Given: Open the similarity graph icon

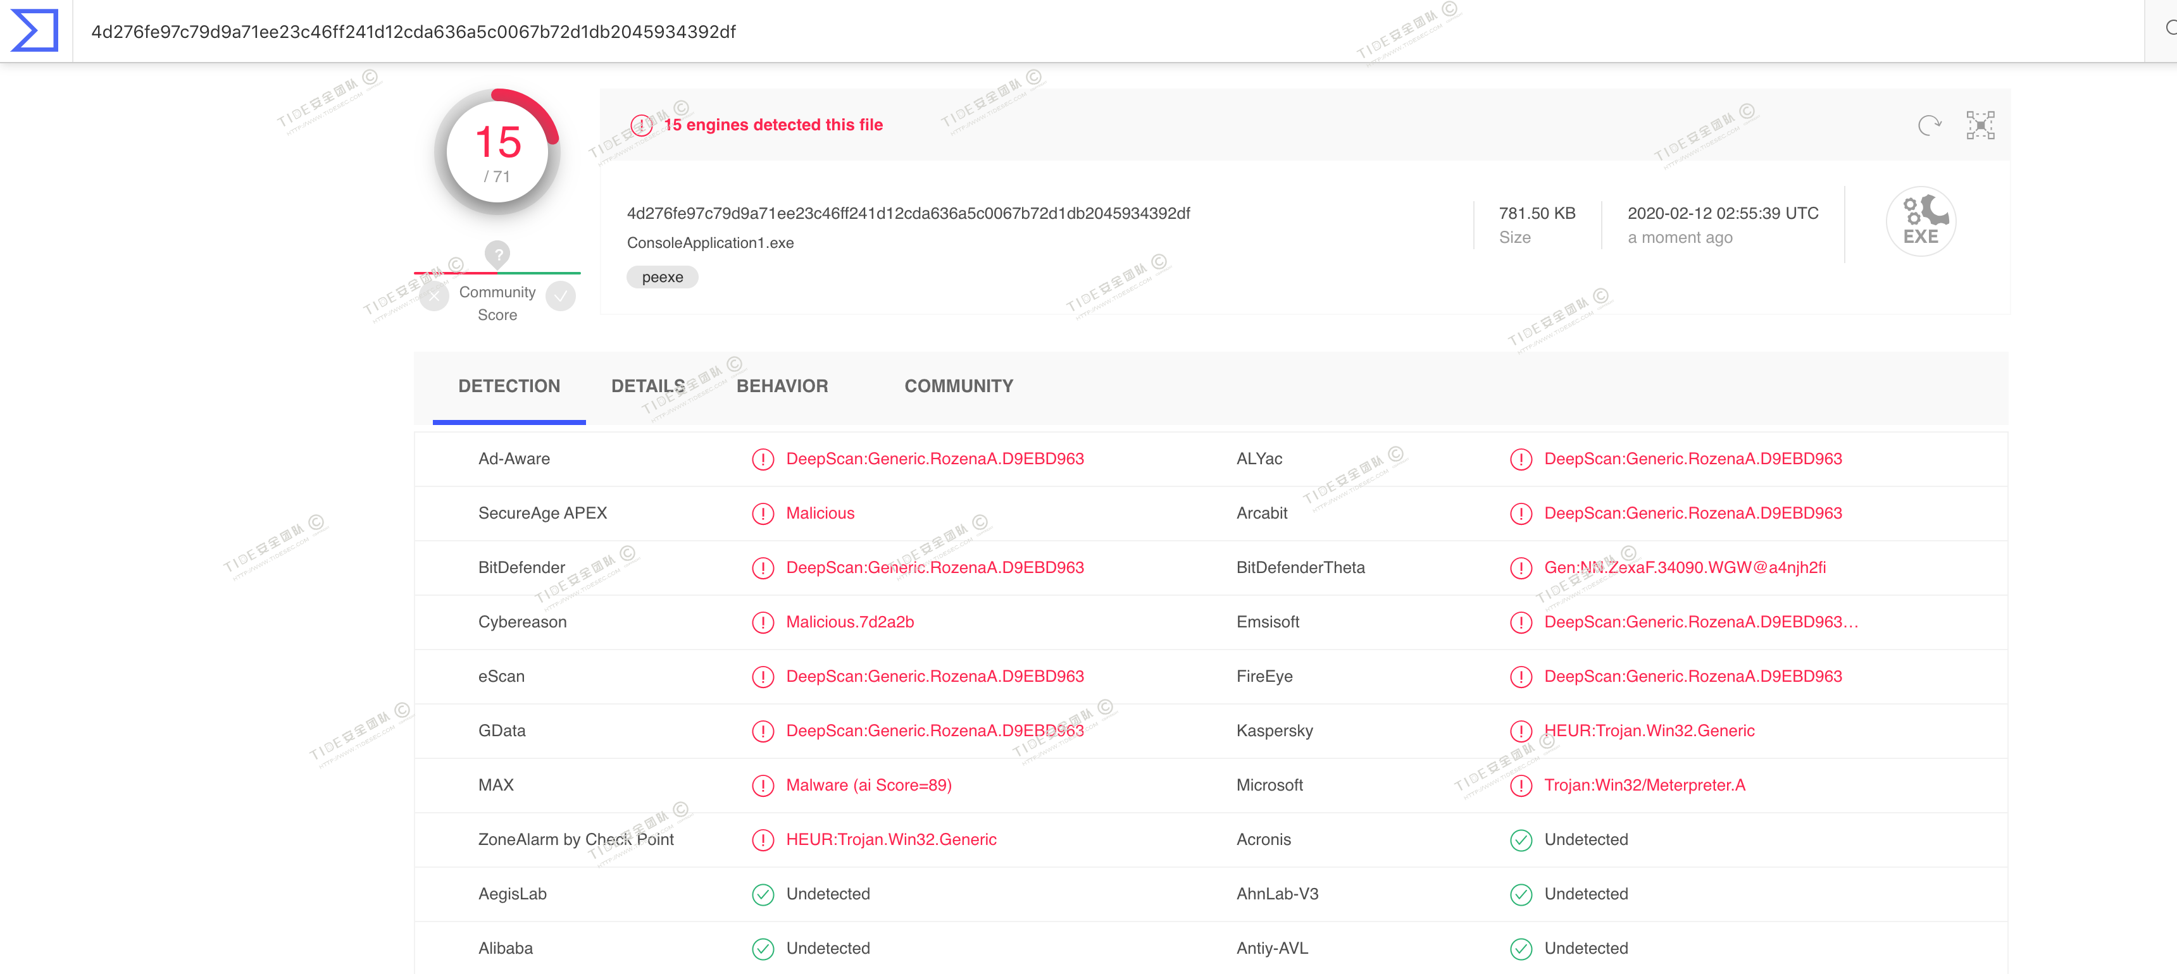Looking at the screenshot, I should [1980, 126].
